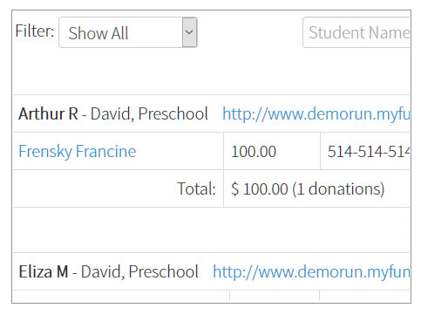Screen dimensions: 421x315
Task: Focus the Student Name search field
Action: point(356,32)
